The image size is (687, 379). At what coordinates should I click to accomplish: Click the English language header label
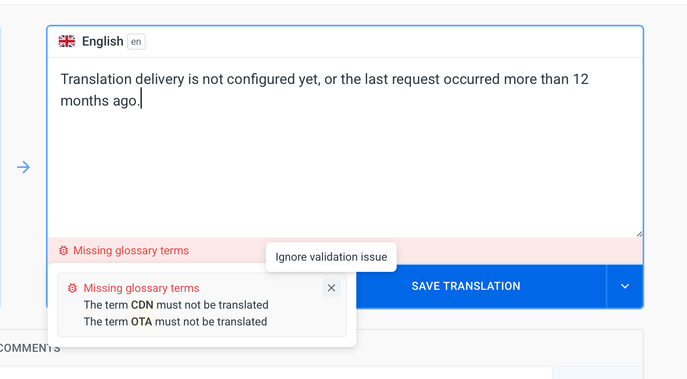[x=103, y=41]
